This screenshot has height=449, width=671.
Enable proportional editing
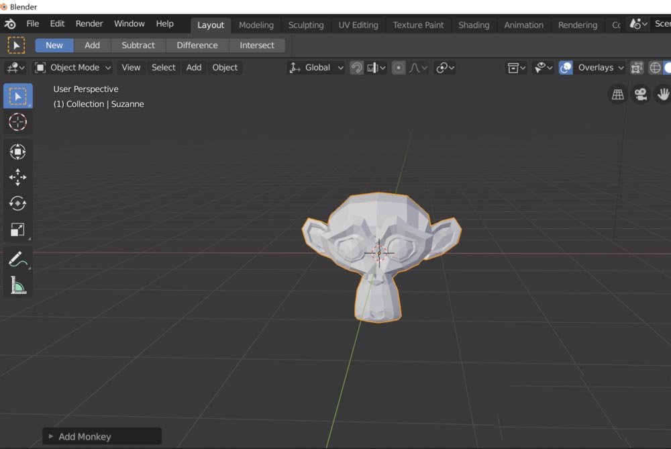(399, 67)
